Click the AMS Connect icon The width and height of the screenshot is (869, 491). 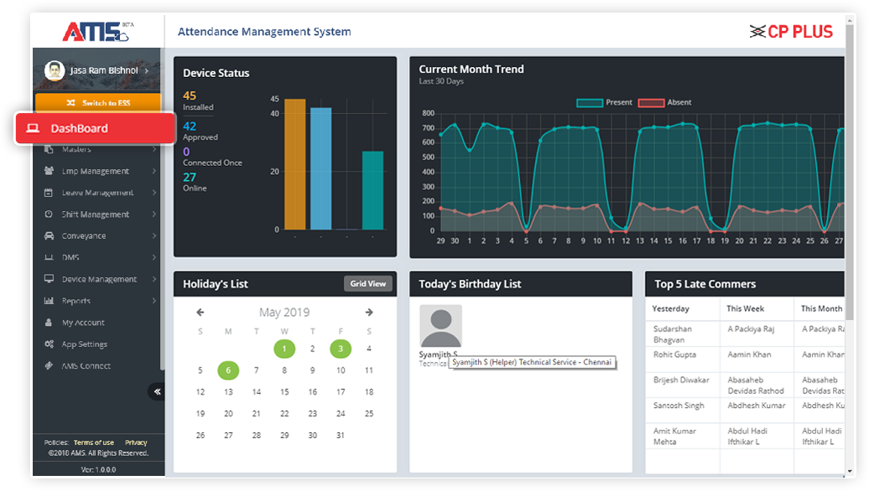click(x=49, y=365)
